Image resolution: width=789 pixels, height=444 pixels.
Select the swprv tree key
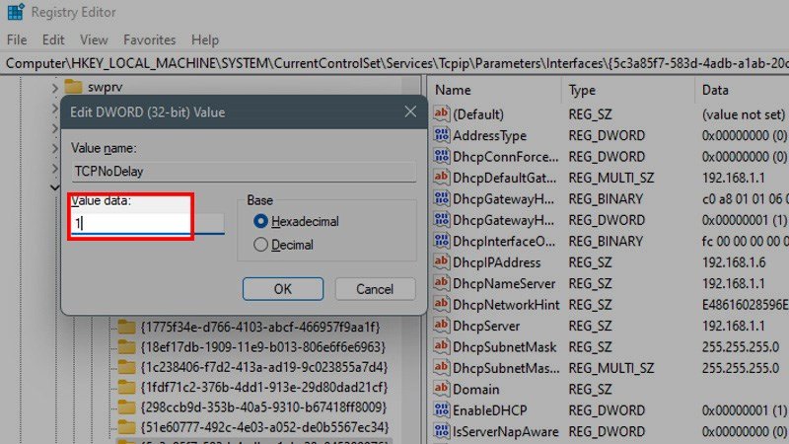tap(105, 87)
